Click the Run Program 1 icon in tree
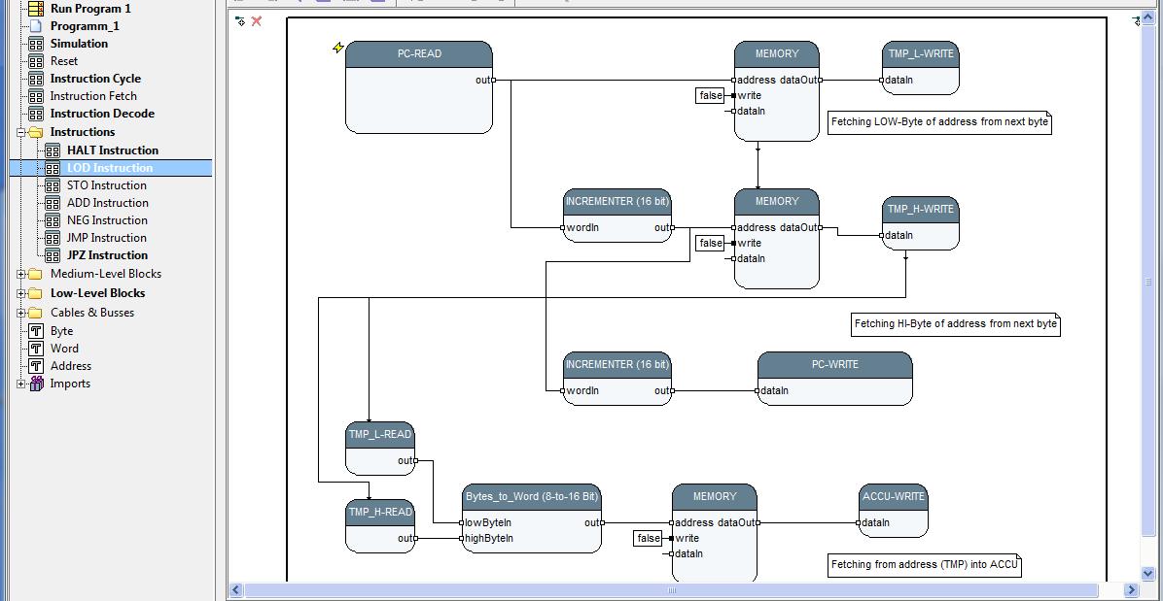This screenshot has height=601, width=1163. tap(36, 9)
